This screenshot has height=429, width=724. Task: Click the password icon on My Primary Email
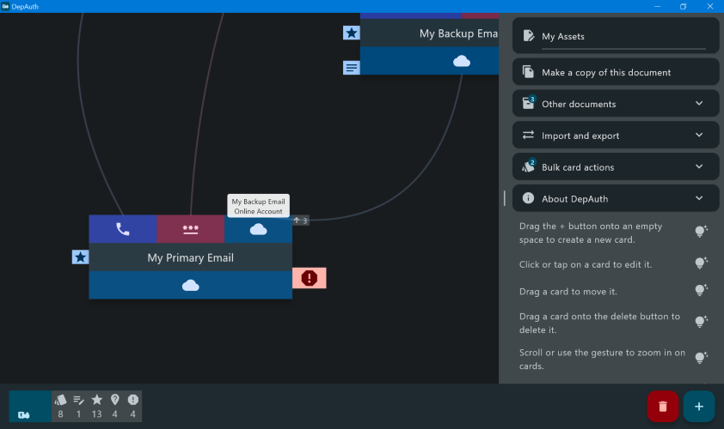click(x=190, y=229)
